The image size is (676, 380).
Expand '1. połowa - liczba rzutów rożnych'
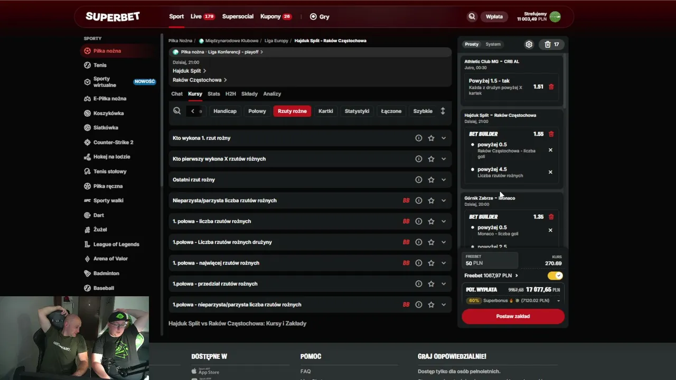[x=444, y=222]
